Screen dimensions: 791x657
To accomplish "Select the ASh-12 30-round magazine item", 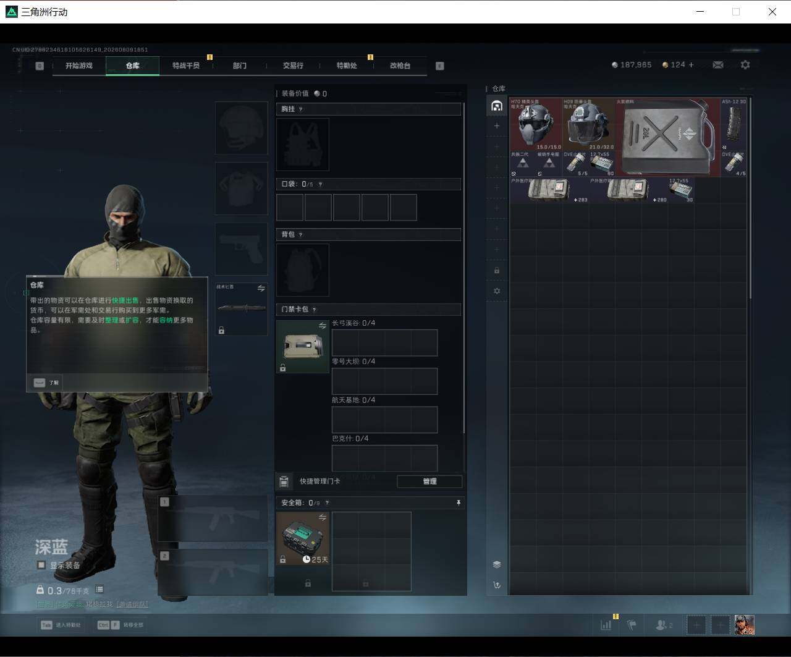I will (734, 124).
